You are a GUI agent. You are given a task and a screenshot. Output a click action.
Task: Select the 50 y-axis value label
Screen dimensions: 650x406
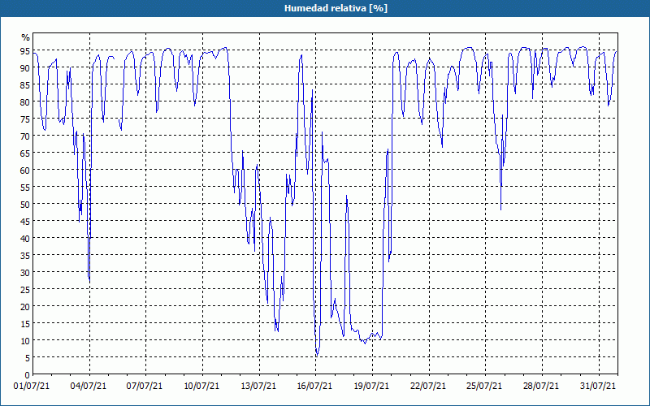(x=25, y=205)
